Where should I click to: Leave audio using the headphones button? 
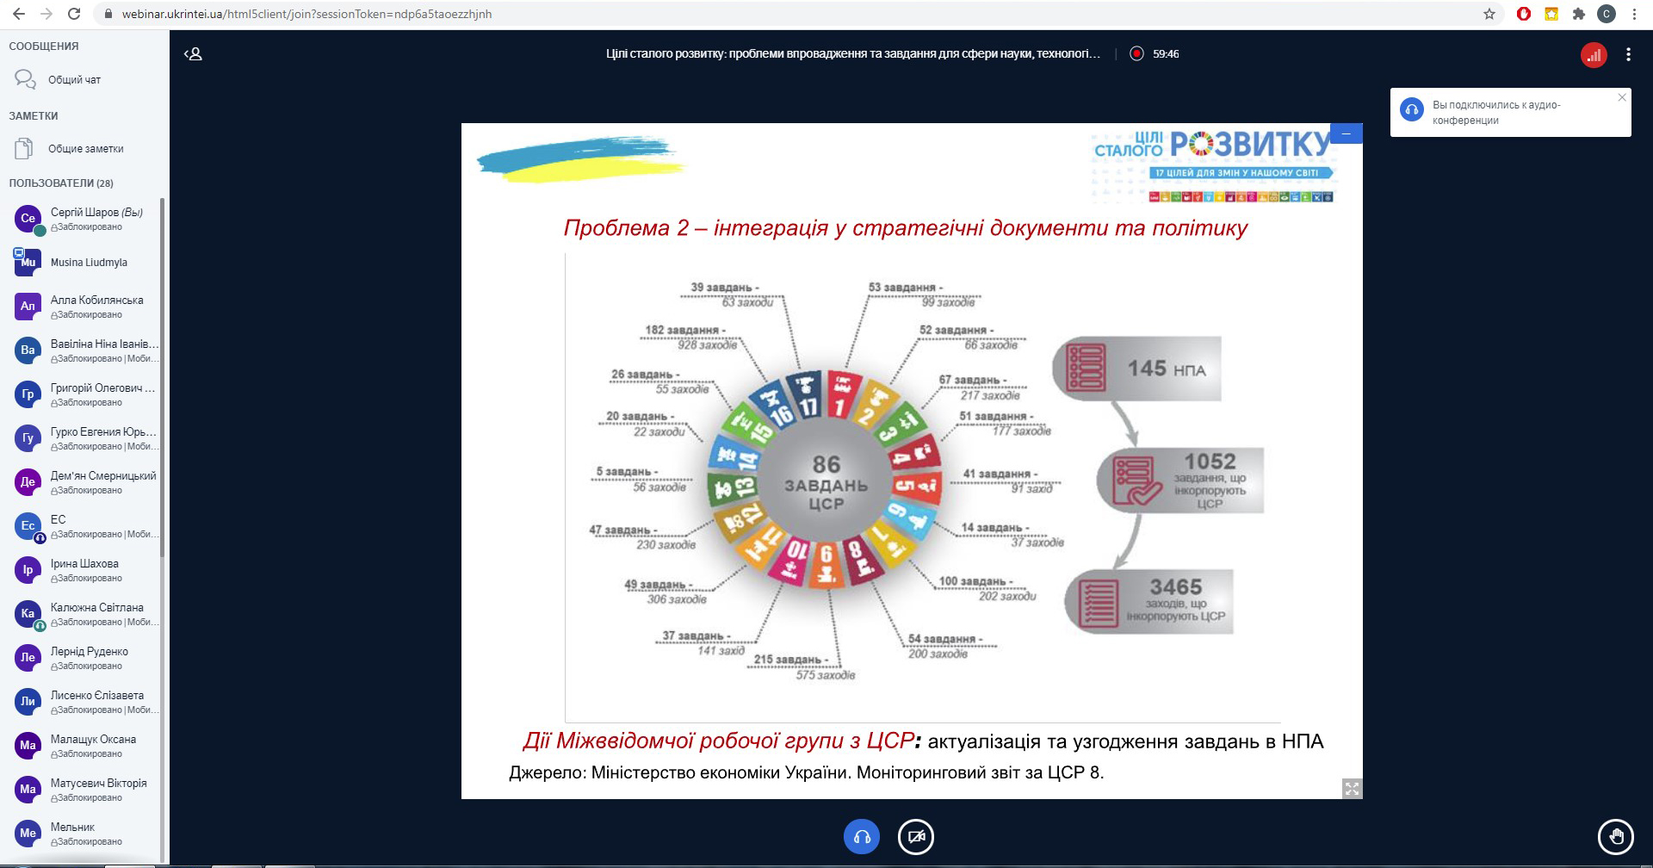coord(862,836)
